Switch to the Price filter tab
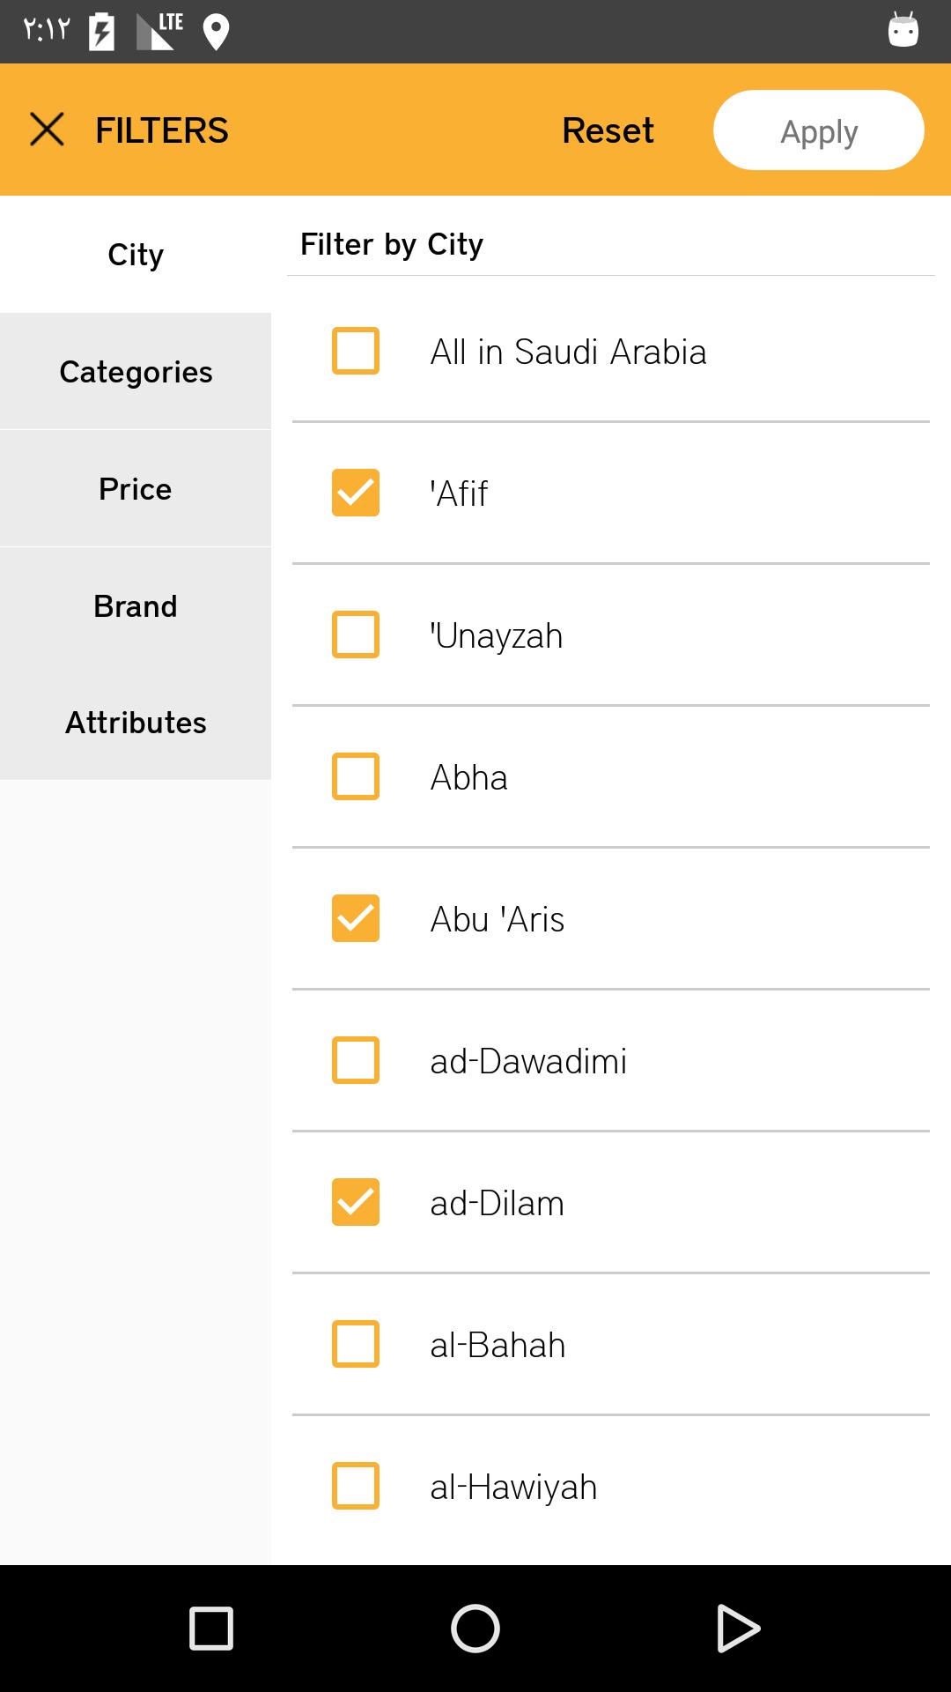This screenshot has height=1692, width=951. point(136,488)
